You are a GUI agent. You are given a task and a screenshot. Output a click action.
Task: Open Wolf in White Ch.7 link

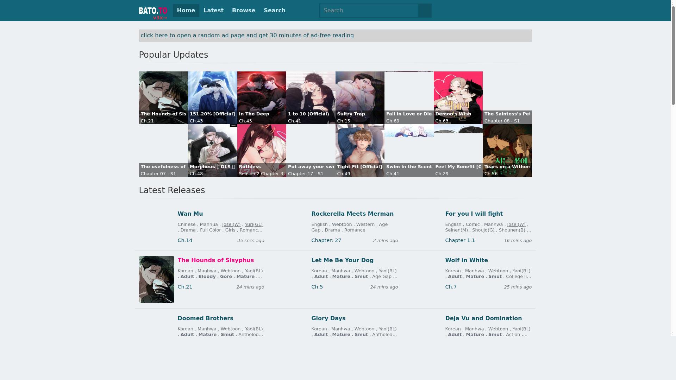[x=451, y=287]
